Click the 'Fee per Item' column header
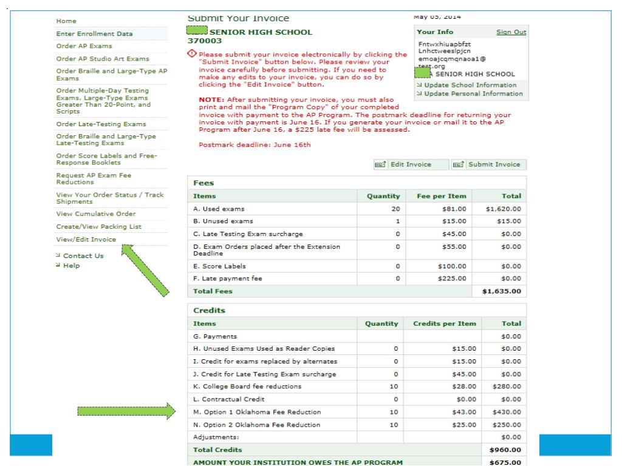Image resolution: width=622 pixels, height=466 pixels. 442,196
